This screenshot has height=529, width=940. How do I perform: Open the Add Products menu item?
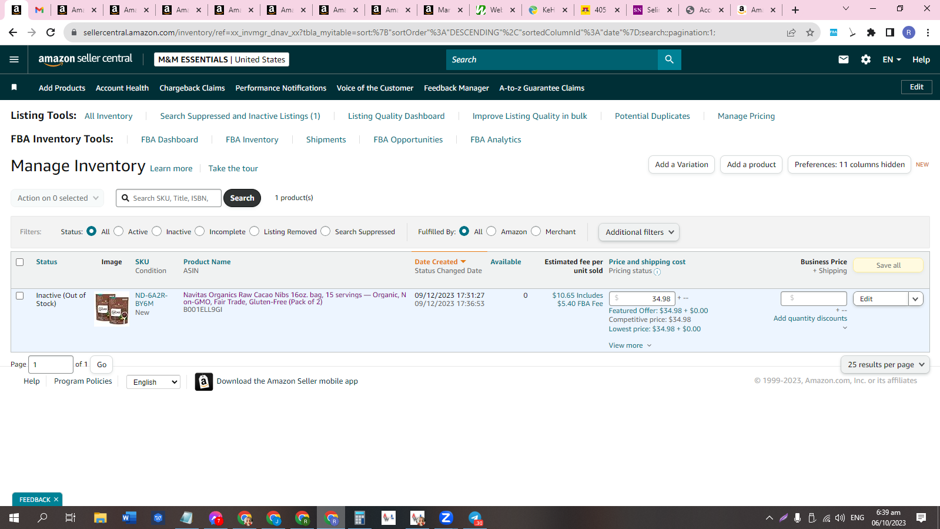click(x=62, y=88)
